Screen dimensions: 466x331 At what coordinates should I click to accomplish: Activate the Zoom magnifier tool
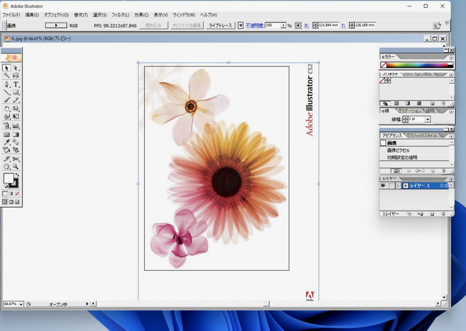tap(16, 167)
